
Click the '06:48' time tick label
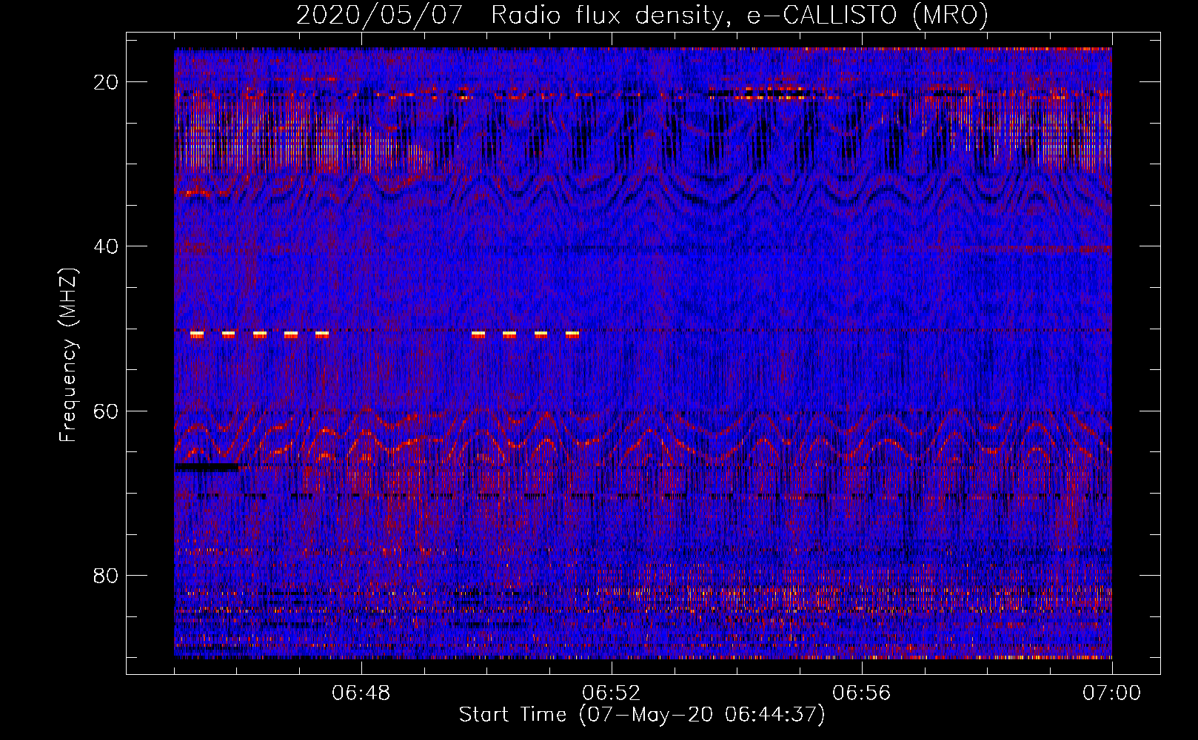361,693
